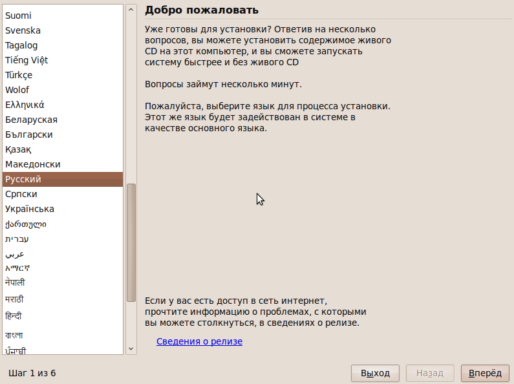The image size is (514, 384).
Task: Select Suomi in the language list
Action: coord(63,16)
